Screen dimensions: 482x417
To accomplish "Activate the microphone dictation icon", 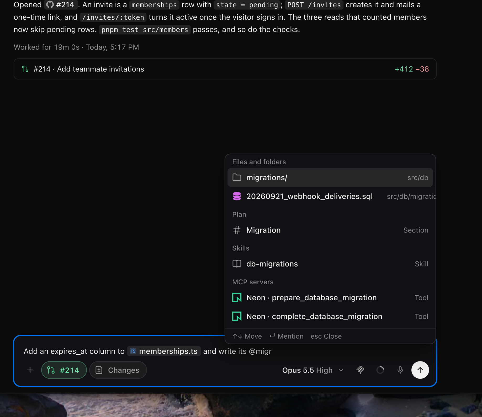I will [400, 370].
